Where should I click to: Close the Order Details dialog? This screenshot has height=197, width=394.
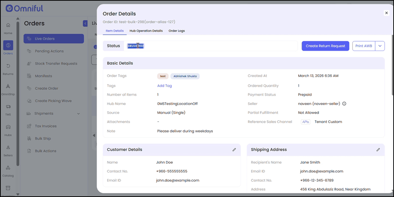(x=386, y=13)
